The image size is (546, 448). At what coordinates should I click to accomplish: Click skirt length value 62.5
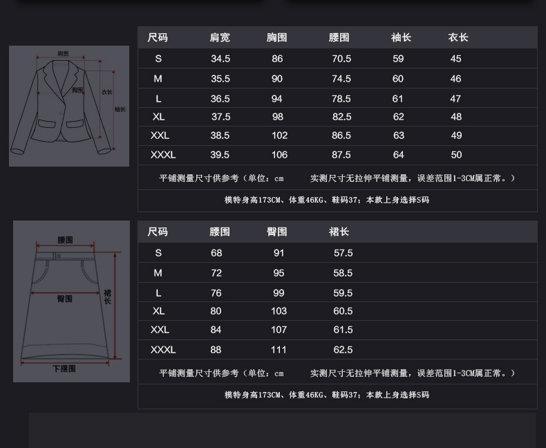click(343, 350)
